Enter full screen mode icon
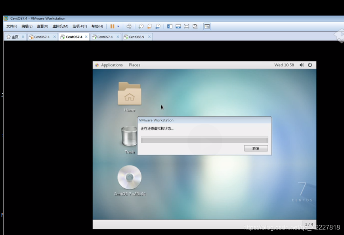The image size is (344, 235). pos(187,26)
